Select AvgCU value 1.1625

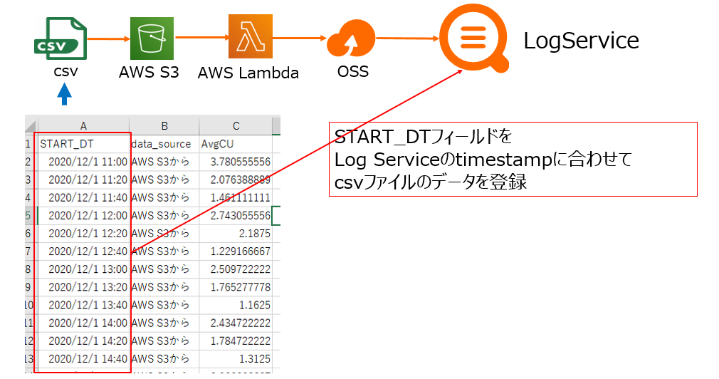pos(236,305)
